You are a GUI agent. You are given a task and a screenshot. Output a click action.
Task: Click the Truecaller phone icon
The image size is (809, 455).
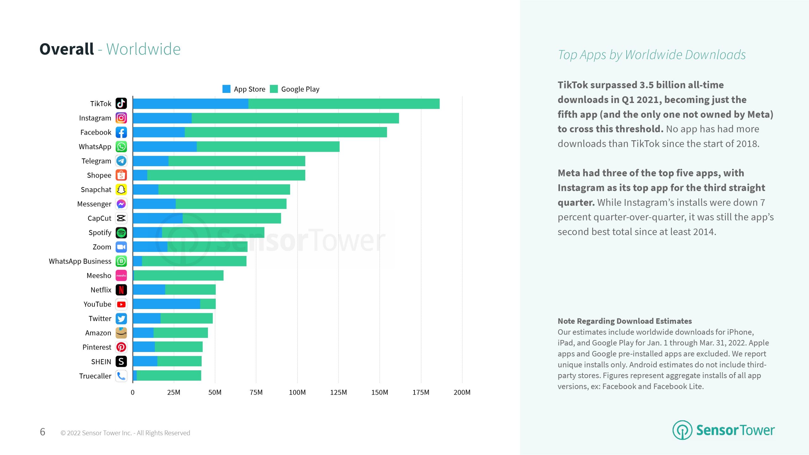point(121,376)
